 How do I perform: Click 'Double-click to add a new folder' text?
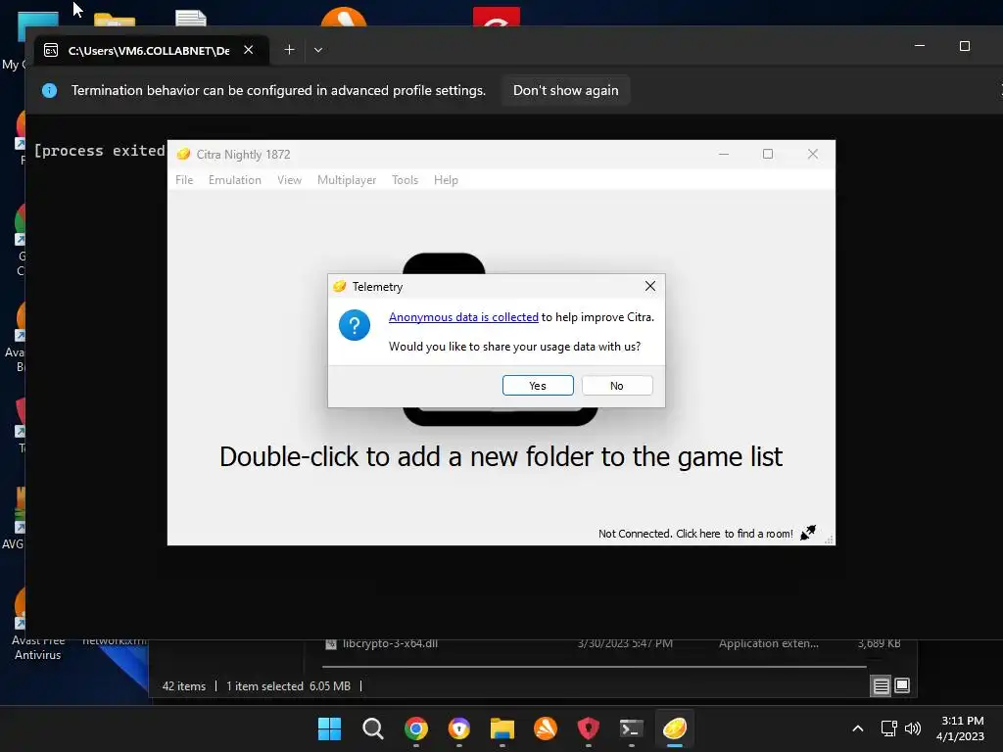coord(501,456)
